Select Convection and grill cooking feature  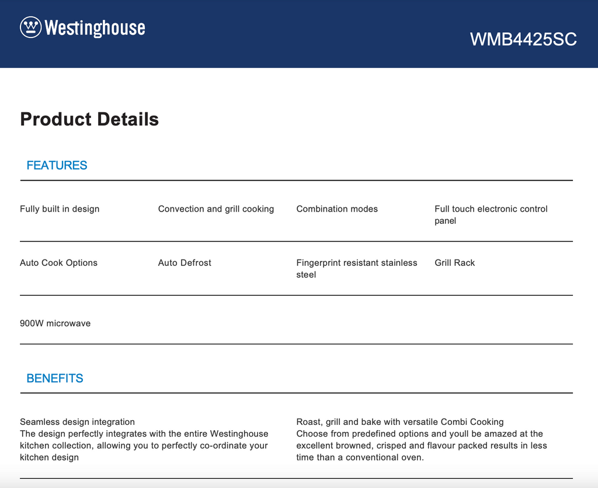216,209
